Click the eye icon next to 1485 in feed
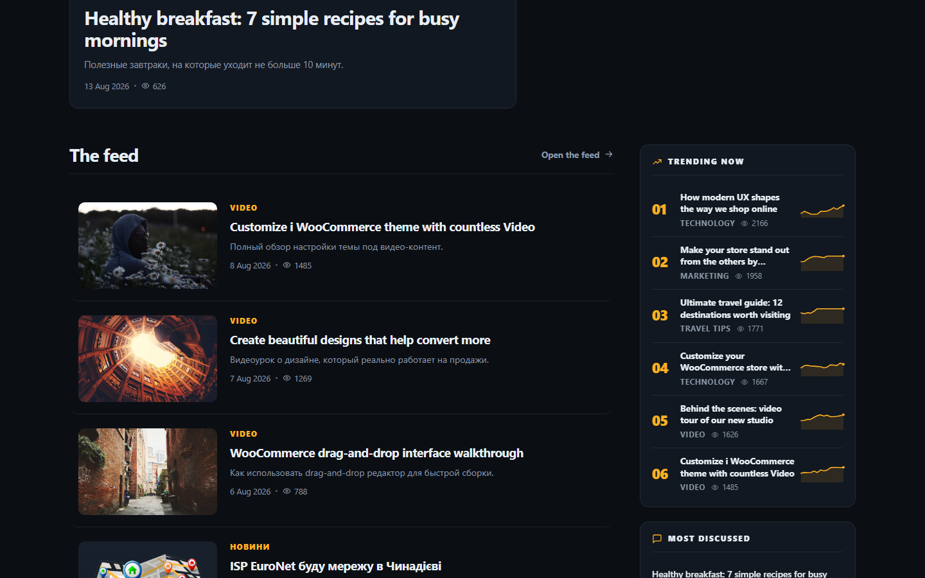925x578 pixels. 287,265
